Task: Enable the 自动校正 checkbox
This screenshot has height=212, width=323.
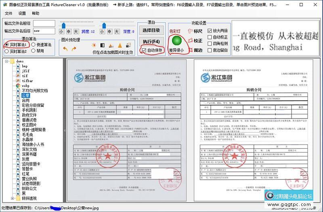Action: click(x=210, y=37)
